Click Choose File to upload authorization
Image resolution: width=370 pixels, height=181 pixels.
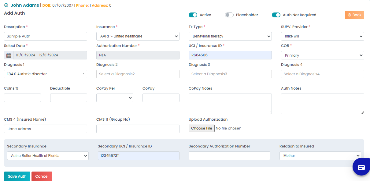pos(202,128)
